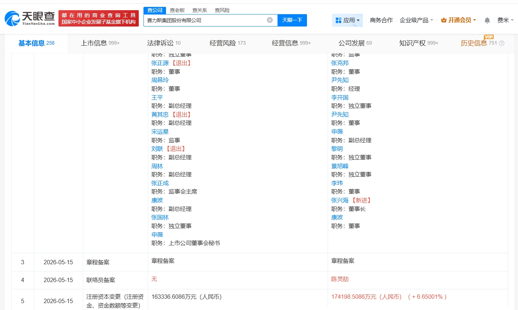The height and width of the screenshot is (310, 518).
Task: Open 刘联 person link
Action: [157, 149]
